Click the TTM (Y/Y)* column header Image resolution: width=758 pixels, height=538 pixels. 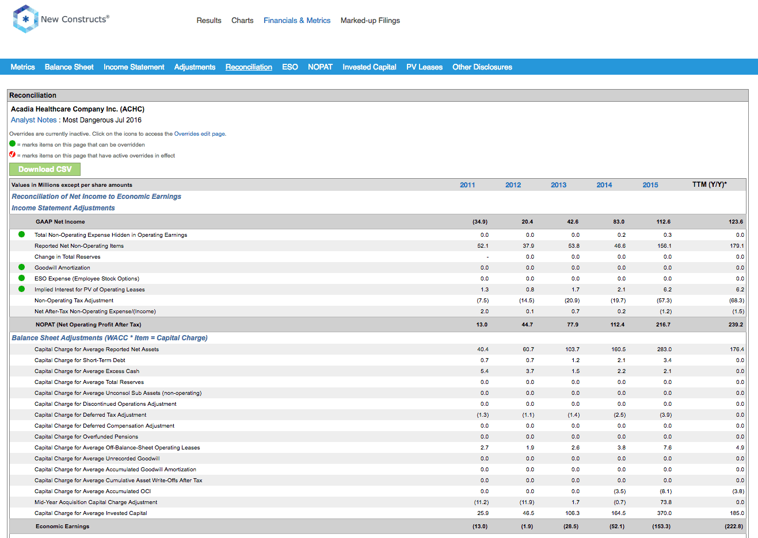coord(709,185)
